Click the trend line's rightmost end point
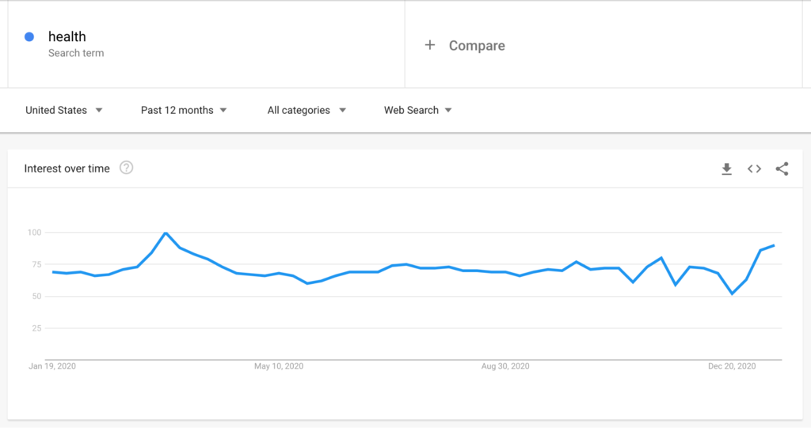Viewport: 811px width, 428px height. [x=774, y=245]
